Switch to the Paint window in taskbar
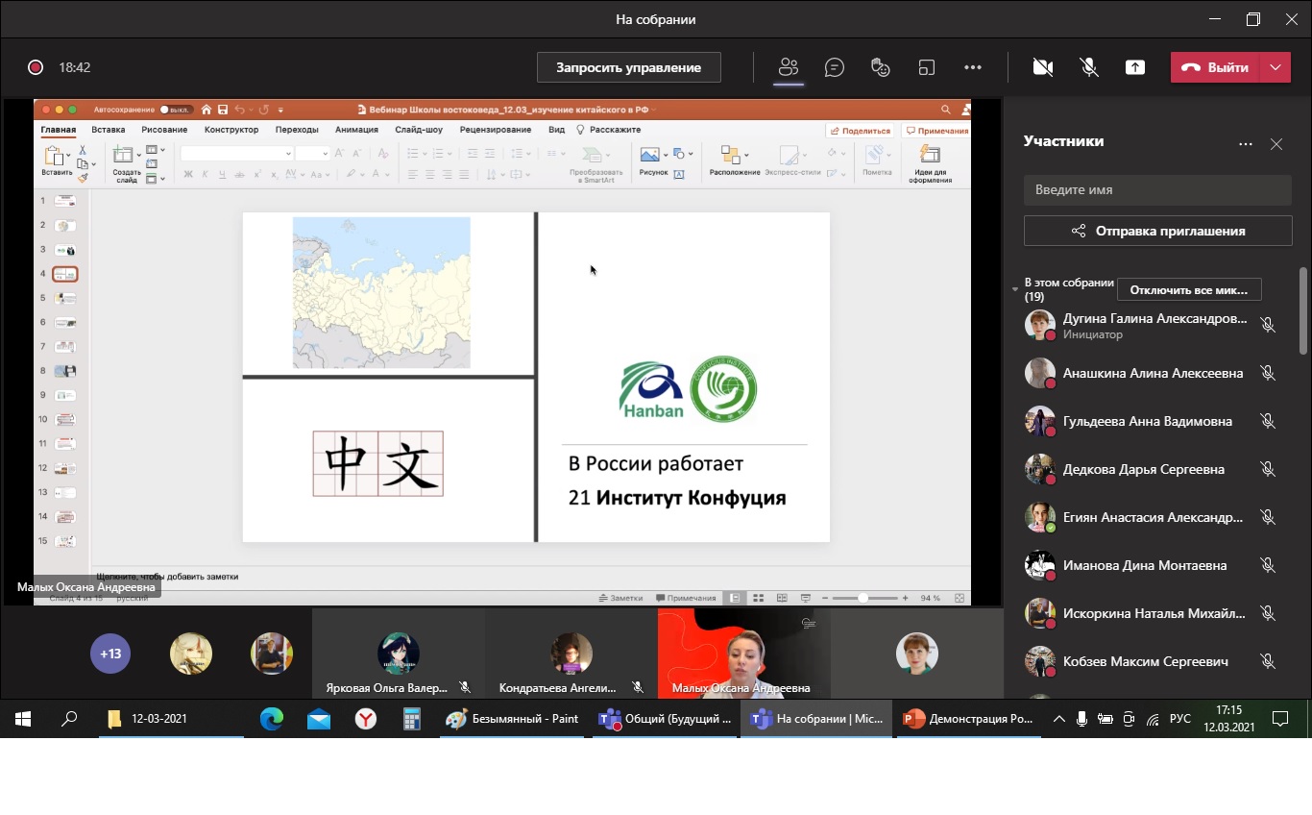The width and height of the screenshot is (1312, 815). 513,719
